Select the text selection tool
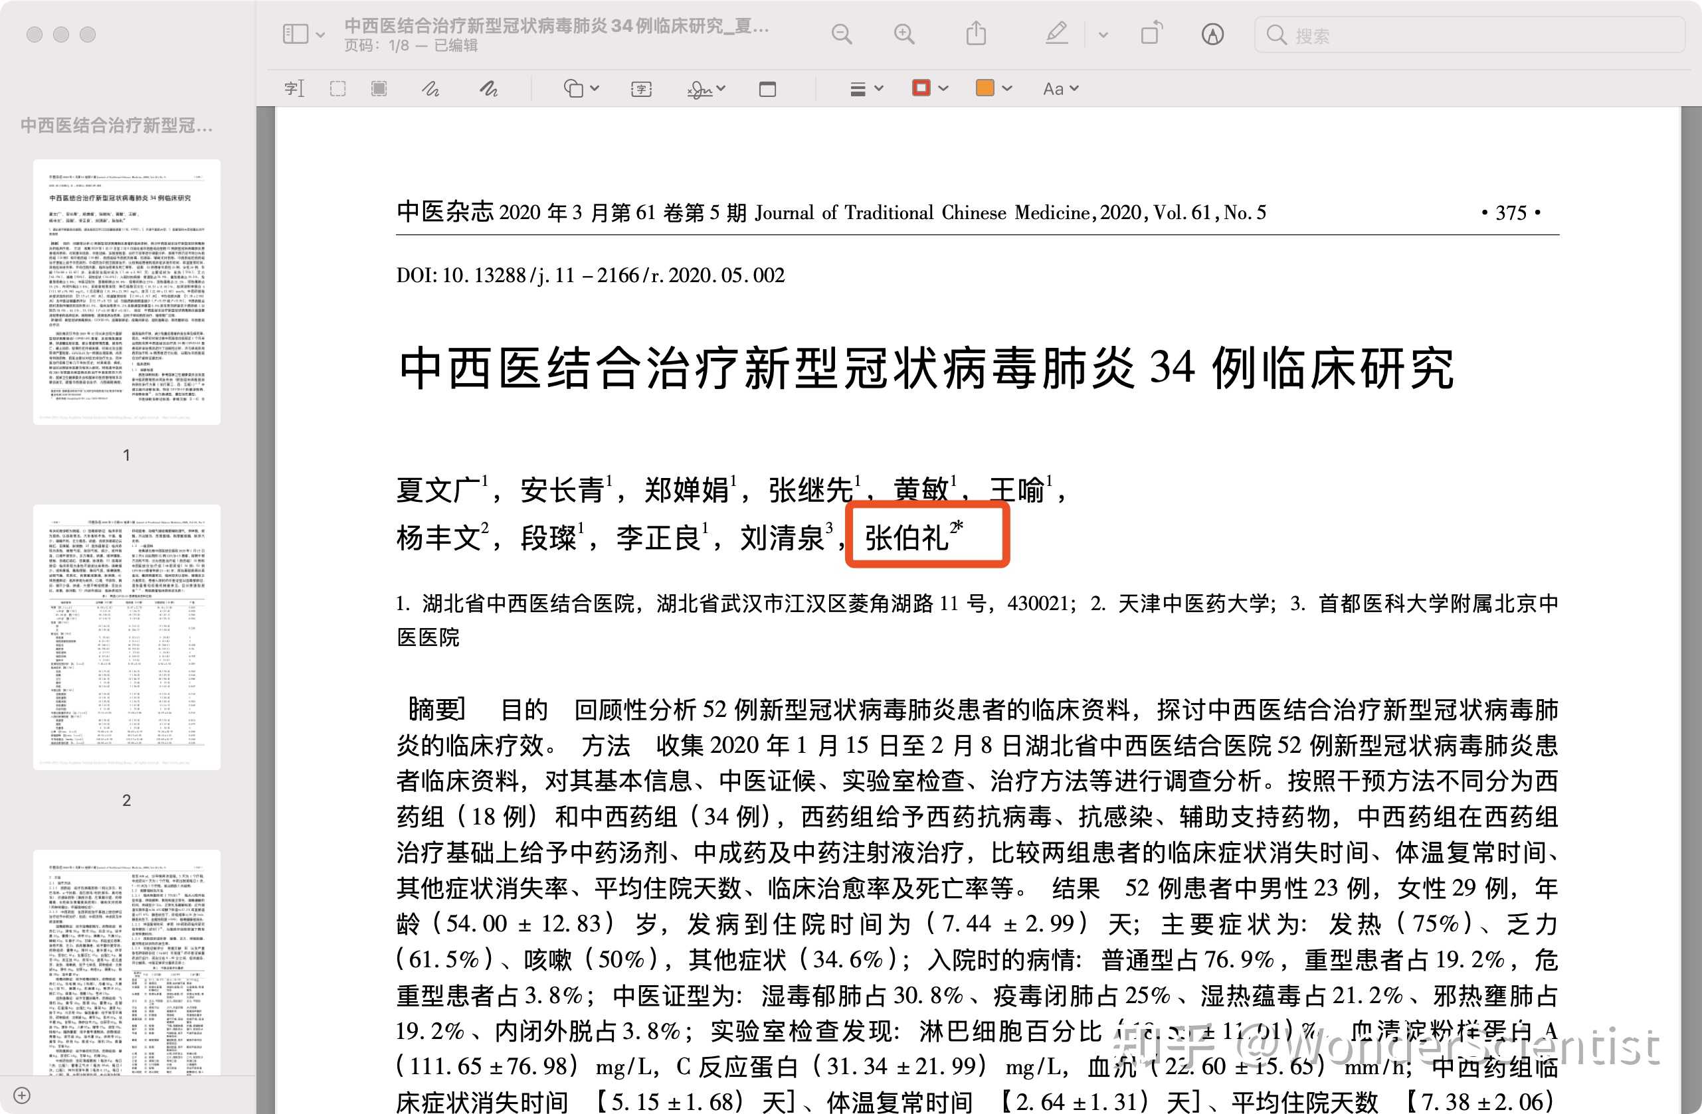The width and height of the screenshot is (1702, 1114). click(x=294, y=88)
